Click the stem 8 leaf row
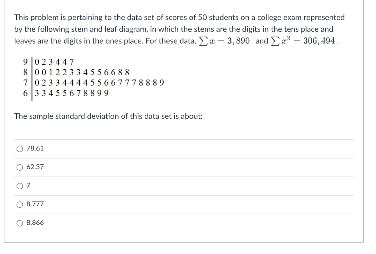This screenshot has height=254, width=376. tap(76, 72)
